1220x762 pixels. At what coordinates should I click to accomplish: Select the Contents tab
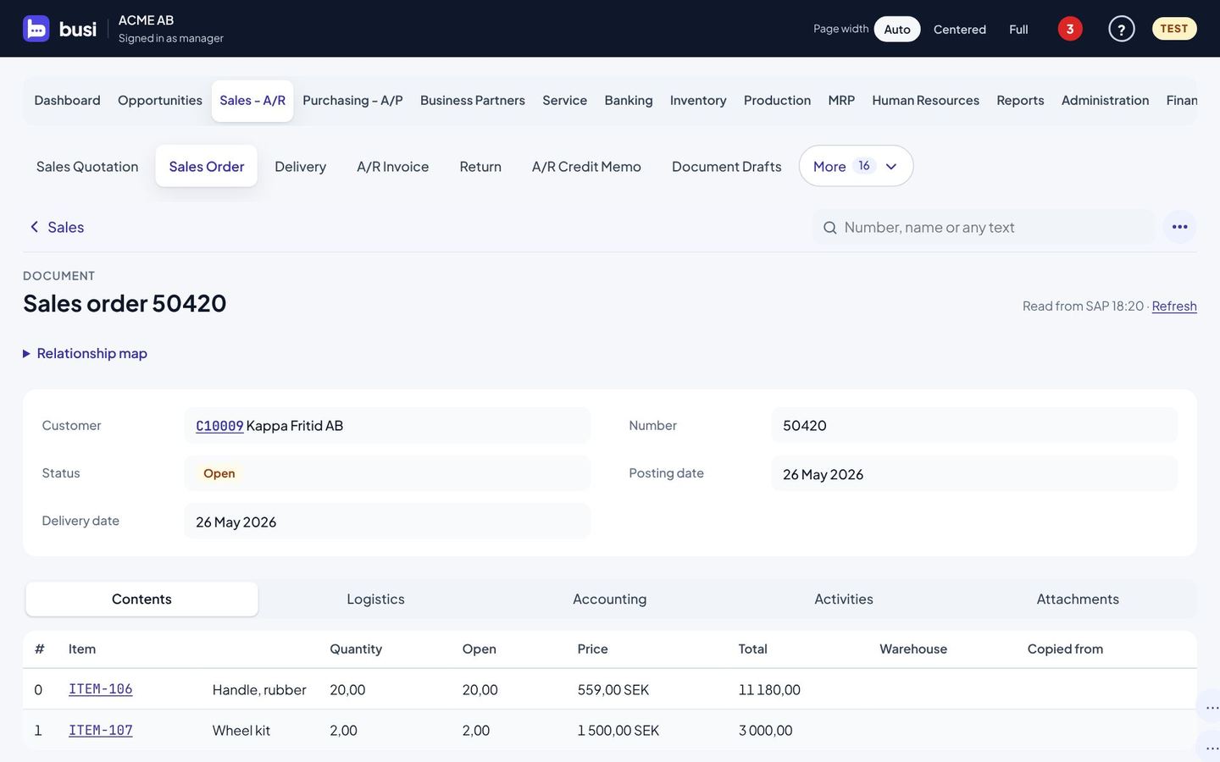click(x=141, y=599)
